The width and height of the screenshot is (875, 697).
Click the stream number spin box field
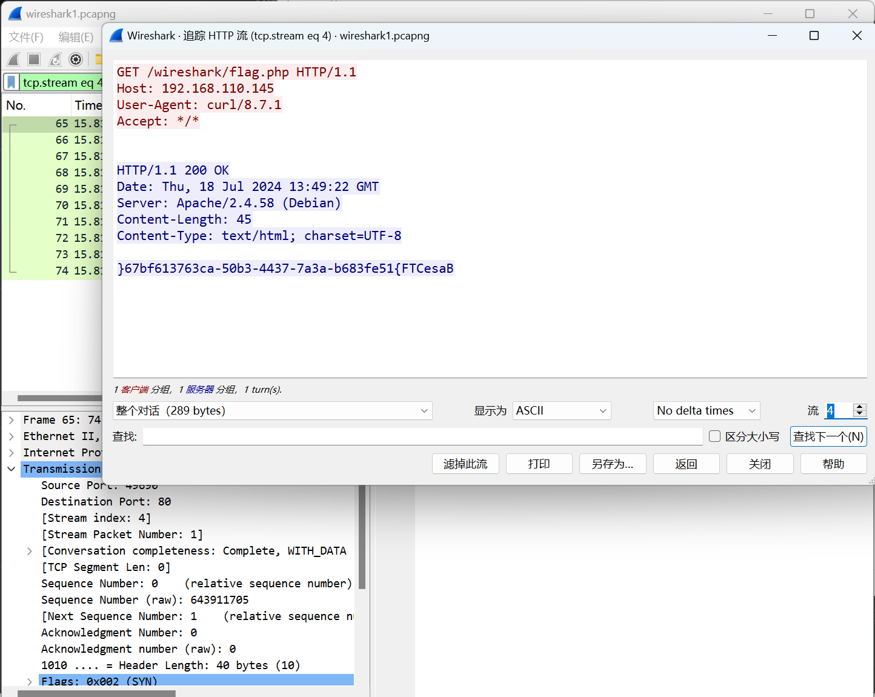(839, 411)
